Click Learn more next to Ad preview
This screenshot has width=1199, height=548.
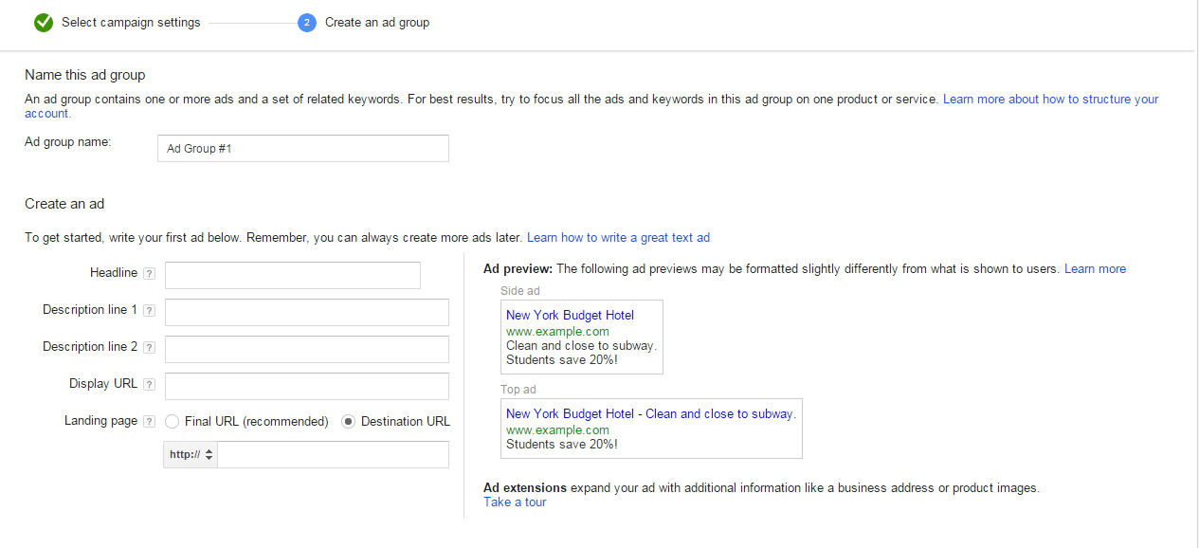tap(1095, 268)
